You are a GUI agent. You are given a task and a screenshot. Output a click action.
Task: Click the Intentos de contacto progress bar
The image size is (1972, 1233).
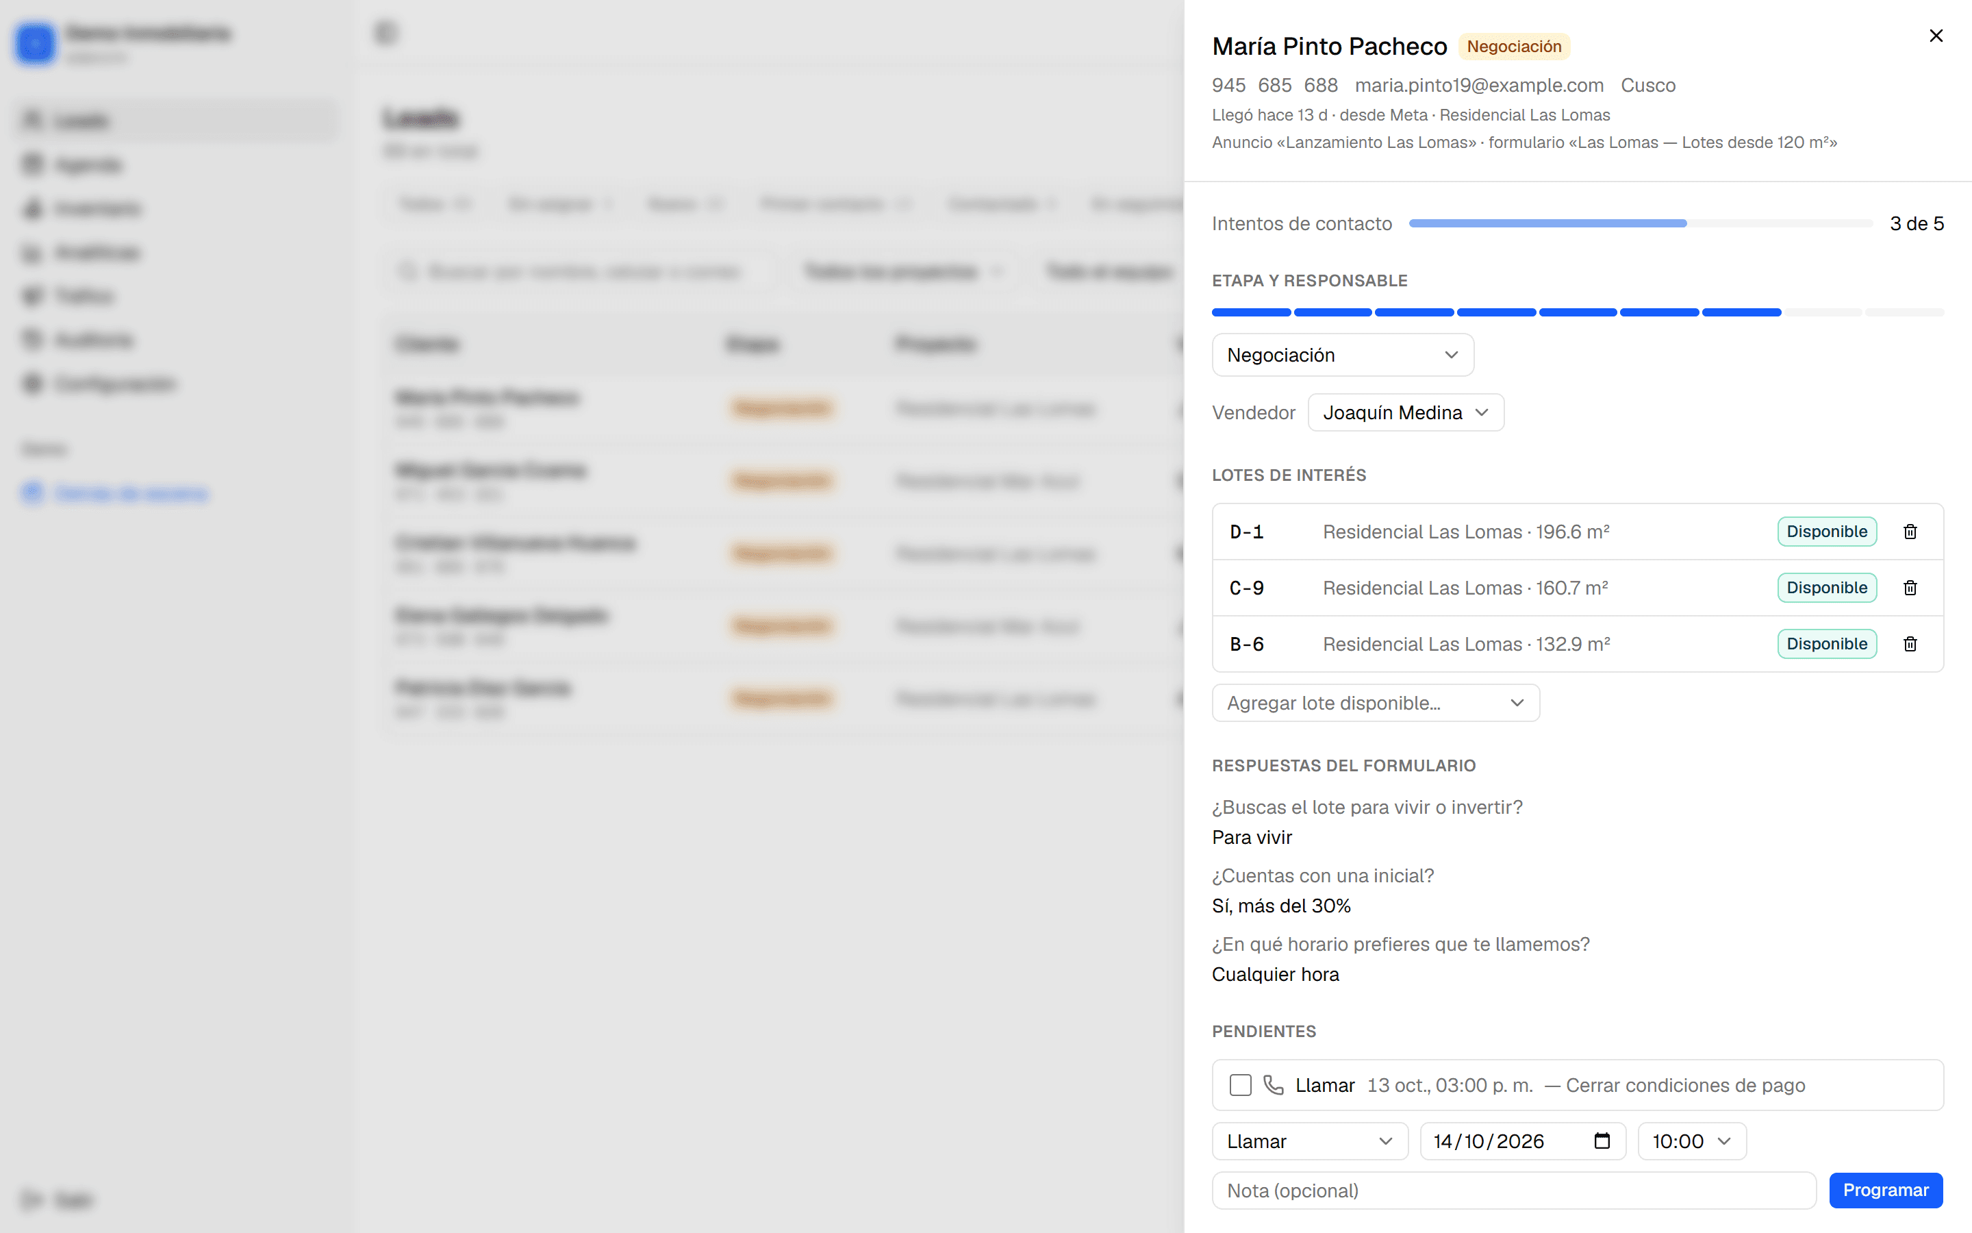coord(1641,223)
